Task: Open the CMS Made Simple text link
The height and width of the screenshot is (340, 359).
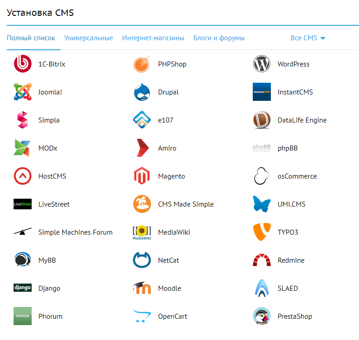Action: click(186, 204)
